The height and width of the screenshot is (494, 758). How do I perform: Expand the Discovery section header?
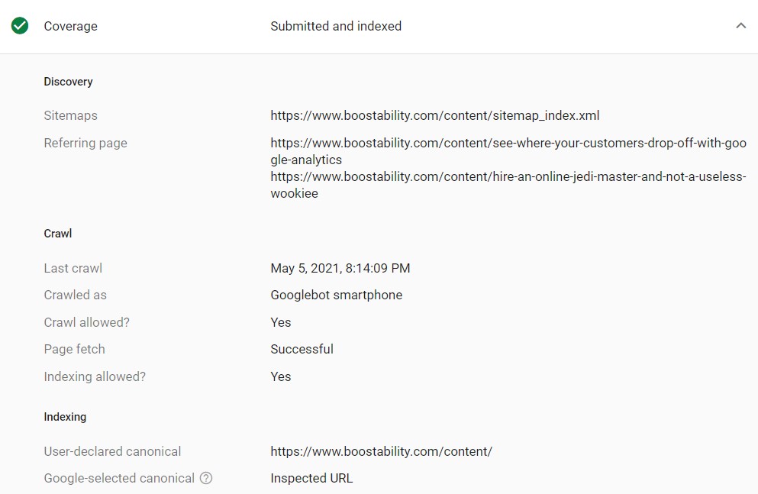click(x=68, y=82)
